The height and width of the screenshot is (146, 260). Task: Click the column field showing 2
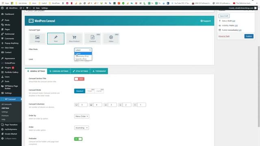tap(127, 105)
